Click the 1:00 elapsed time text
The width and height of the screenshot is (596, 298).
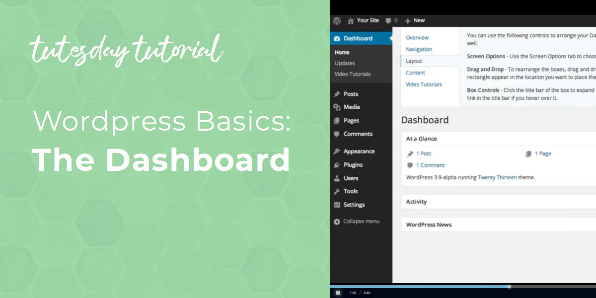pos(353,293)
